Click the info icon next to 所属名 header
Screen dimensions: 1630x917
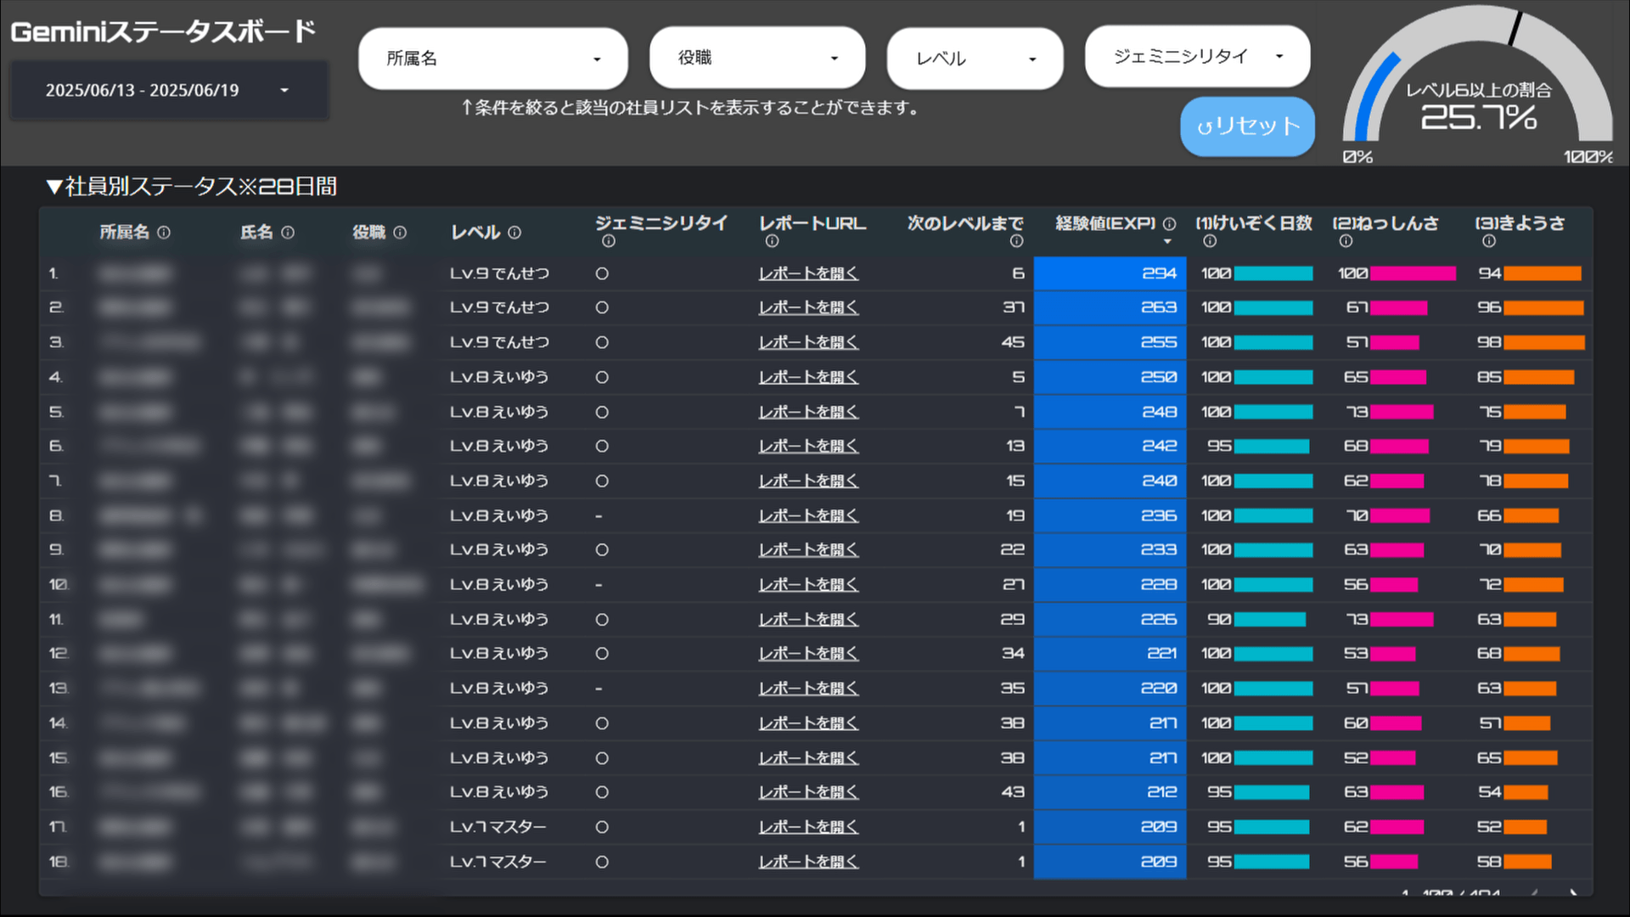(x=164, y=233)
